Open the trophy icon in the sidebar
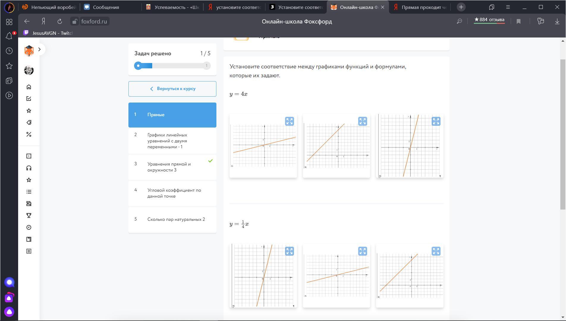The height and width of the screenshot is (321, 566). pos(29,215)
